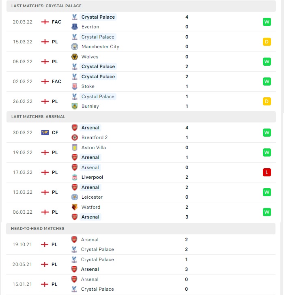Click the Everton club crest icon
Viewport: 284px width, 296px height.
point(75,27)
